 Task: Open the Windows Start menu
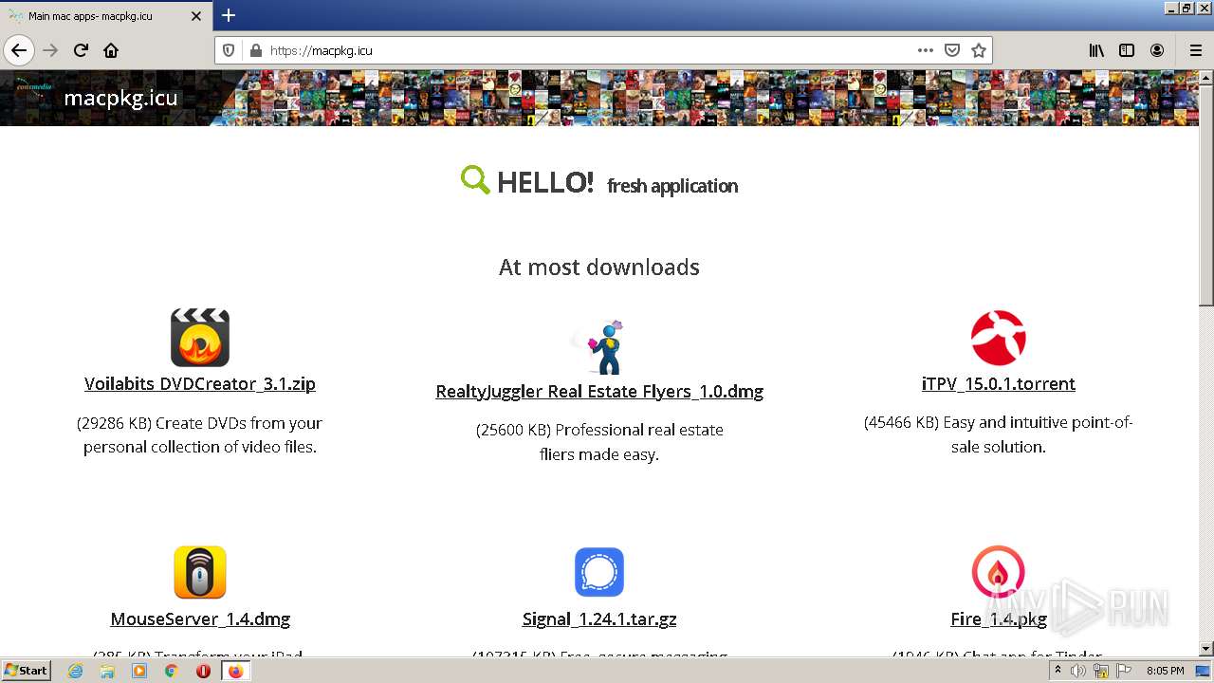pos(27,671)
